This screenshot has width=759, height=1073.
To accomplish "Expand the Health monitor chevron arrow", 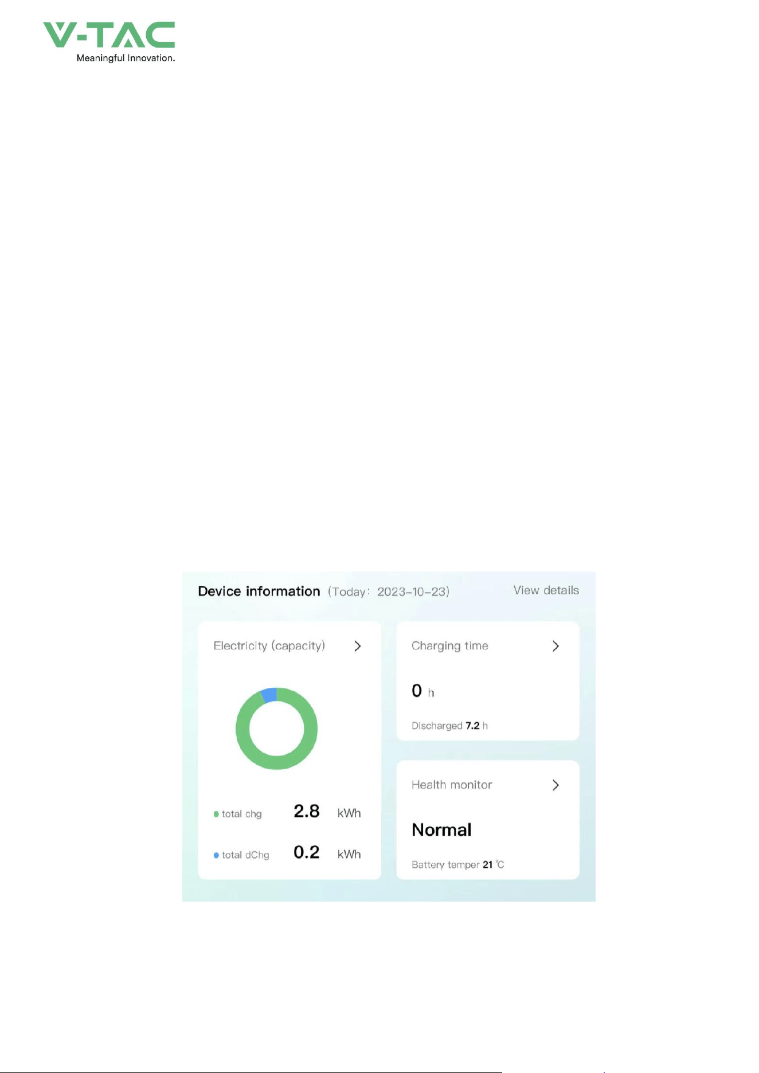I will tap(555, 785).
